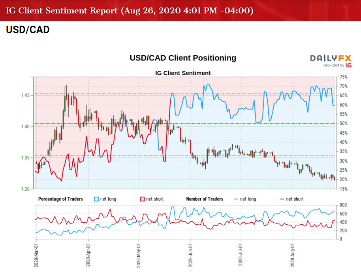Click the 2020-May-01 date label
Image resolution: width=361 pixels, height=274 pixels.
click(139, 255)
